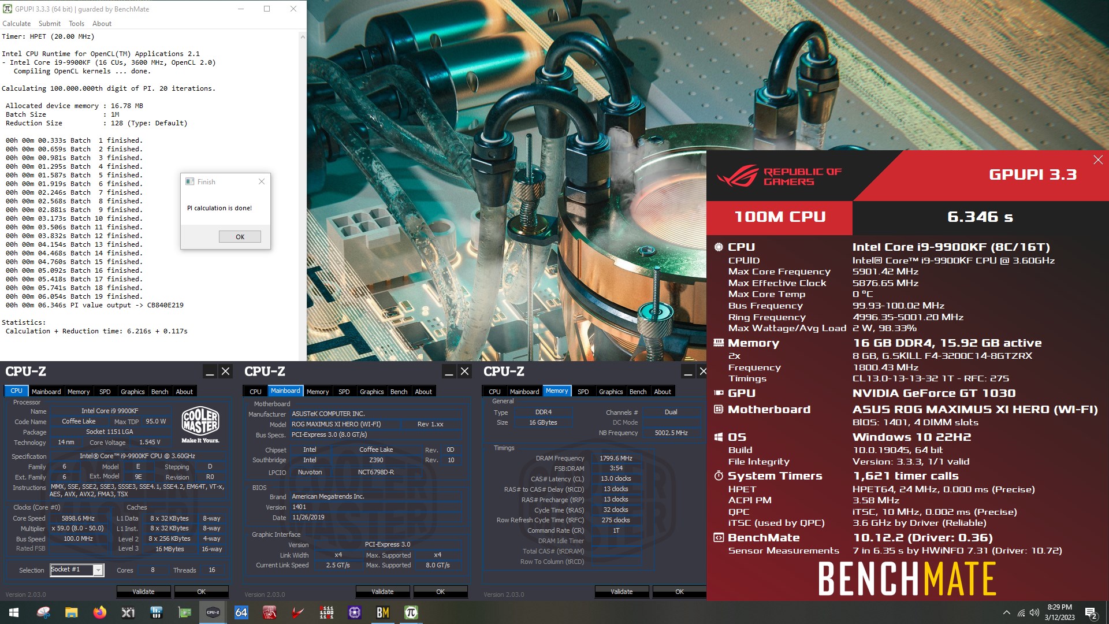Open network settings from system tray

click(x=1021, y=612)
